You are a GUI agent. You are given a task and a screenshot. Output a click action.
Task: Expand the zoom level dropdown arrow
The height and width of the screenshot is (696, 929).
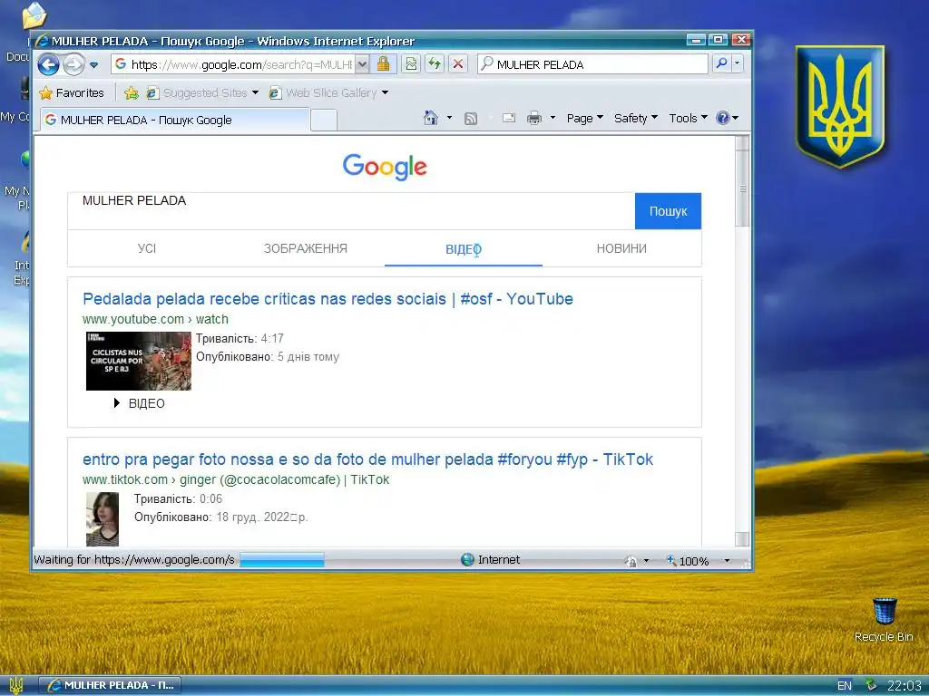727,560
